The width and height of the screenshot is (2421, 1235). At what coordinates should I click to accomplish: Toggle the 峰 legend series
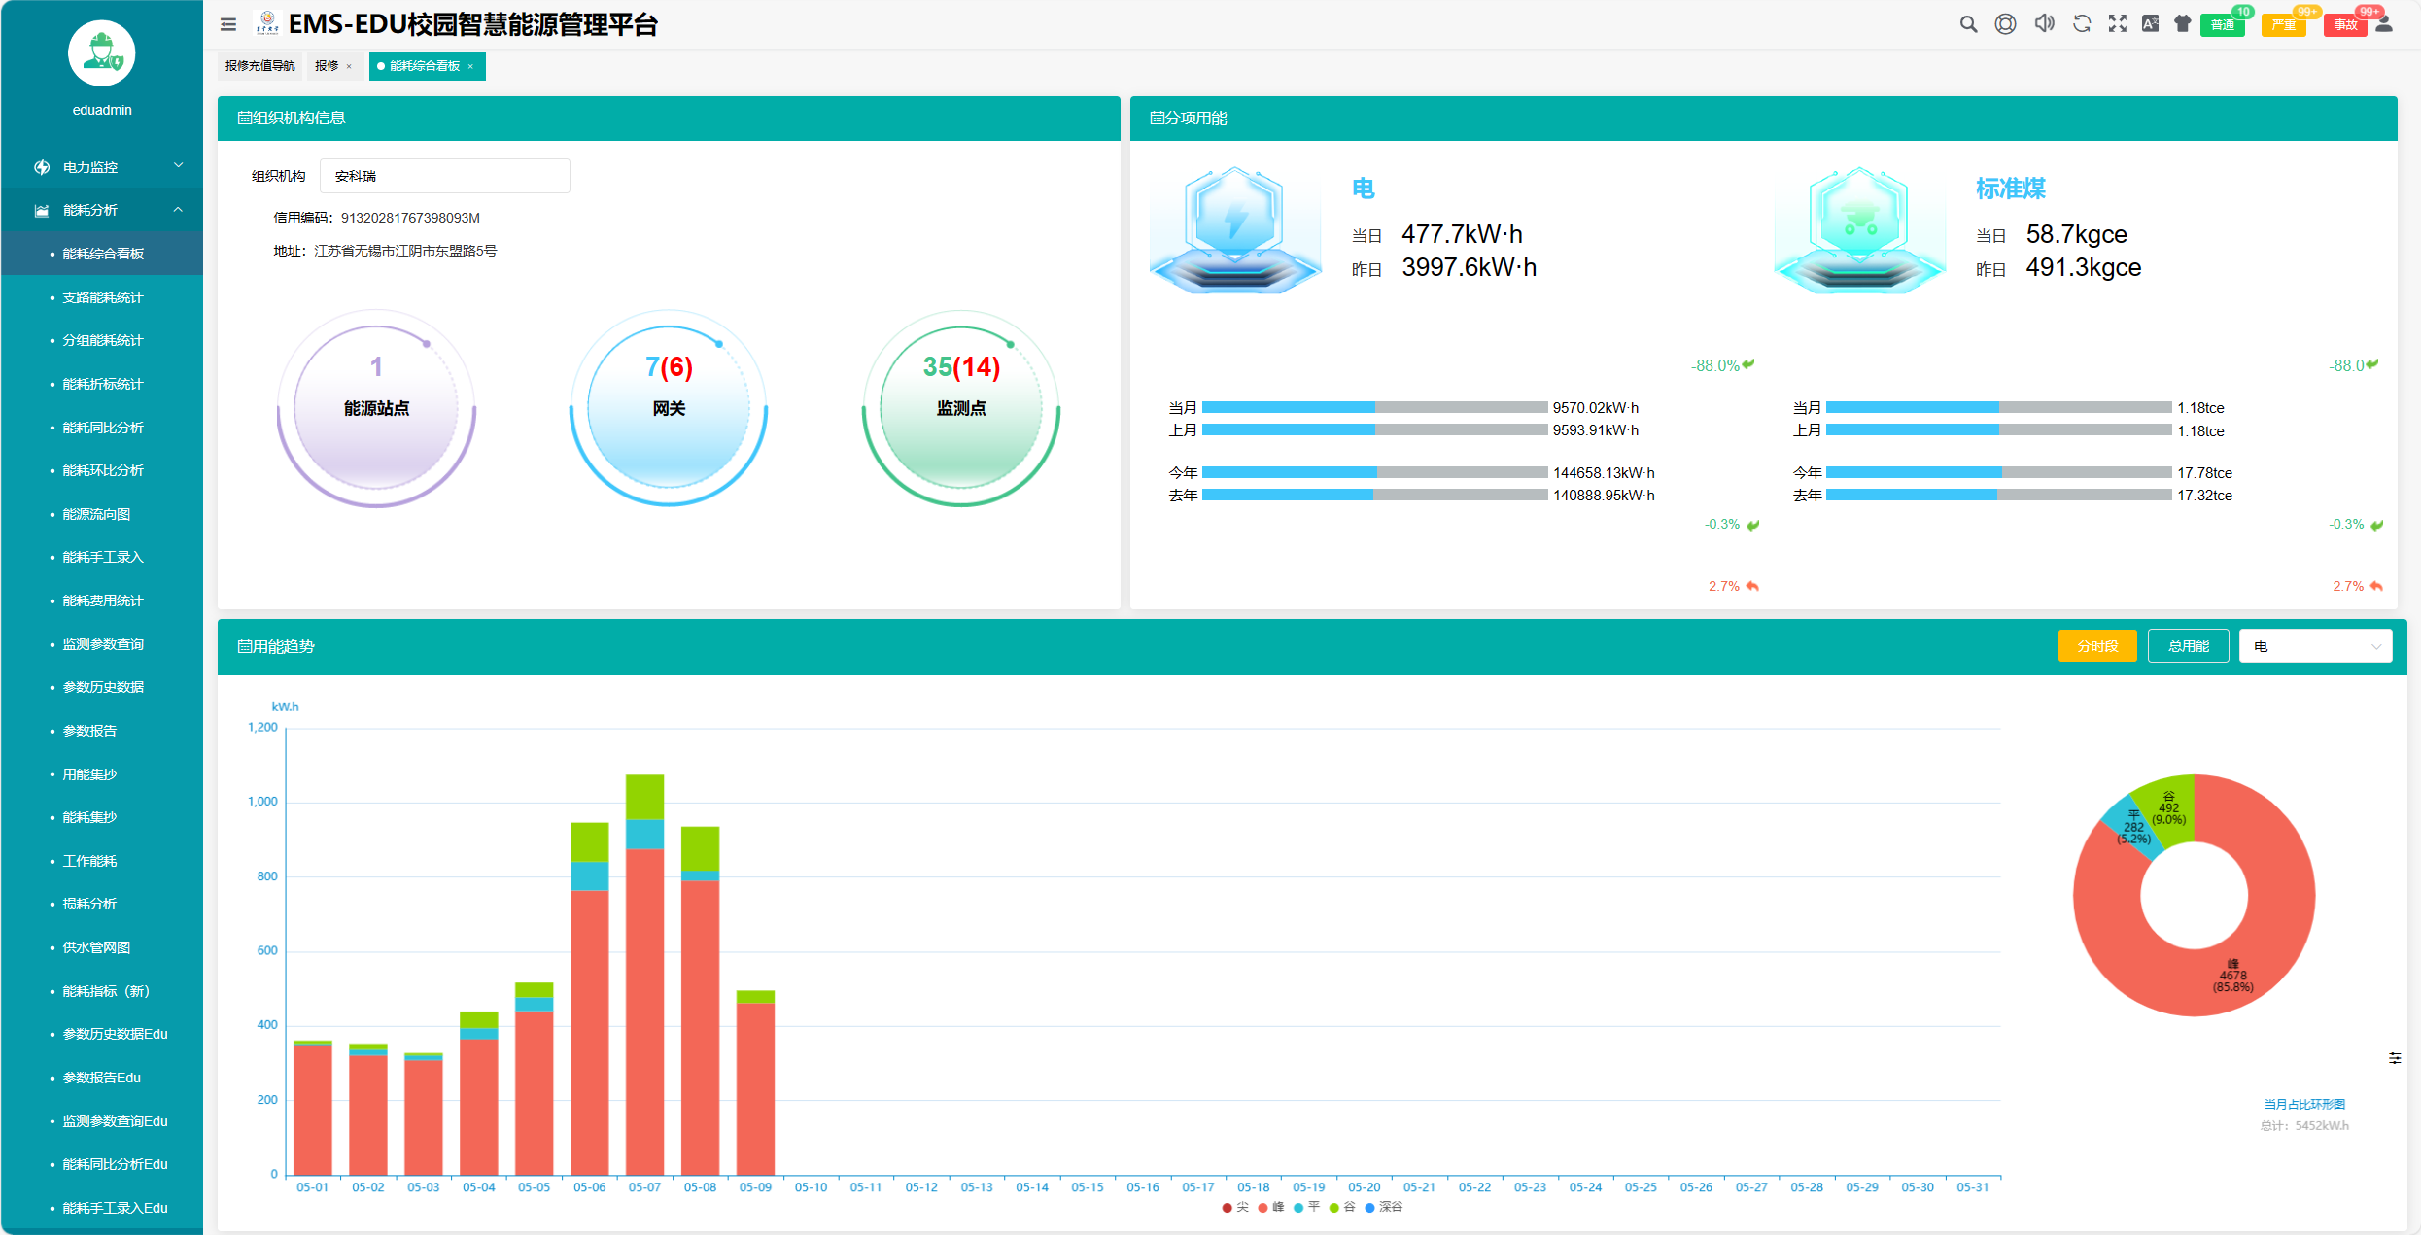pyautogui.click(x=1271, y=1207)
